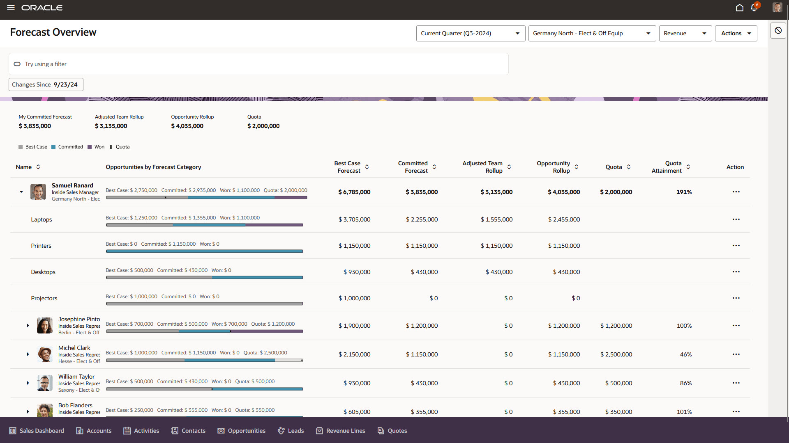Sort the table by Quota Attainment
This screenshot has width=789, height=443.
(x=688, y=167)
